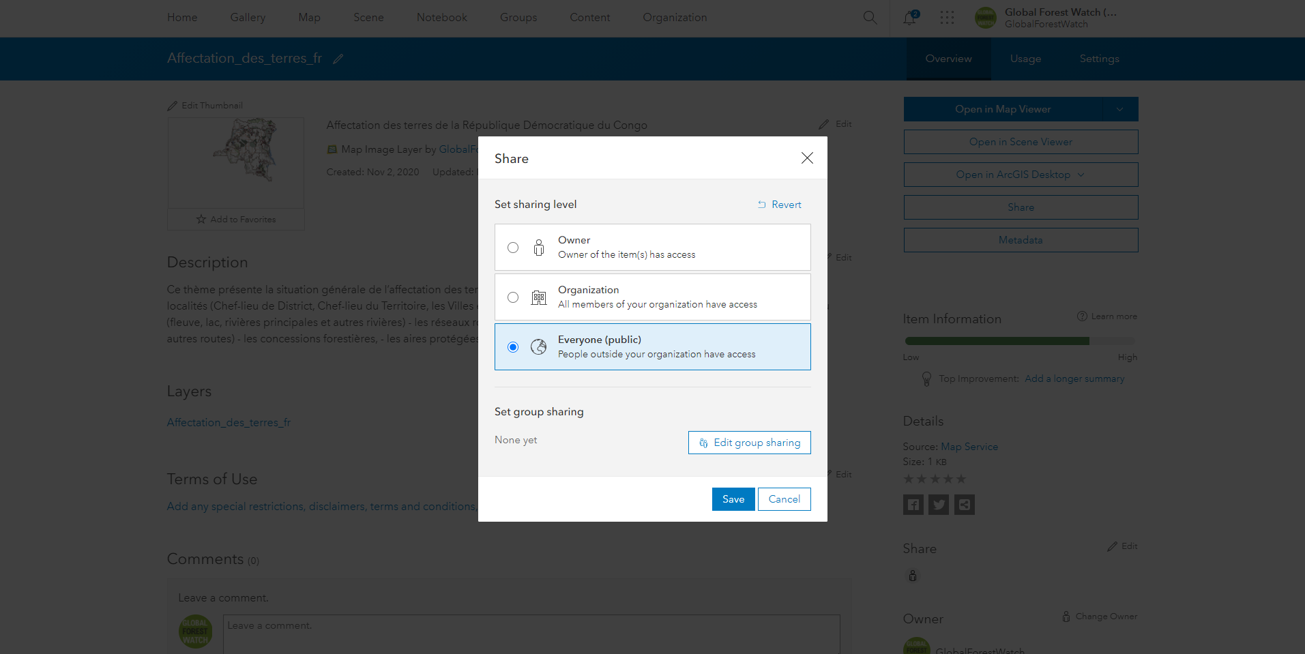The height and width of the screenshot is (654, 1305).
Task: Open the Affectation_des_terres_fr layer link
Action: pos(229,422)
